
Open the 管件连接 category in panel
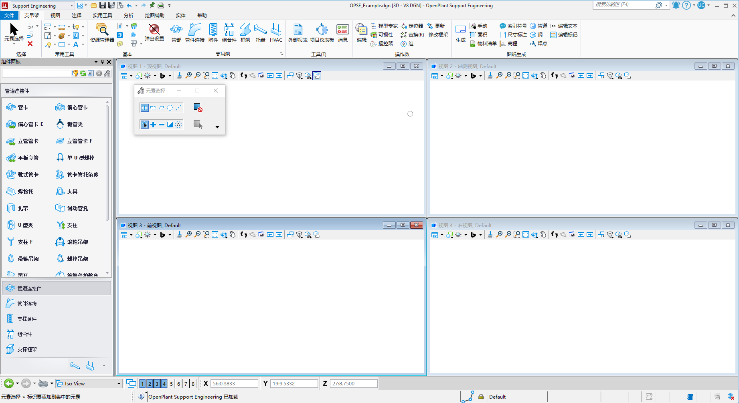27,304
